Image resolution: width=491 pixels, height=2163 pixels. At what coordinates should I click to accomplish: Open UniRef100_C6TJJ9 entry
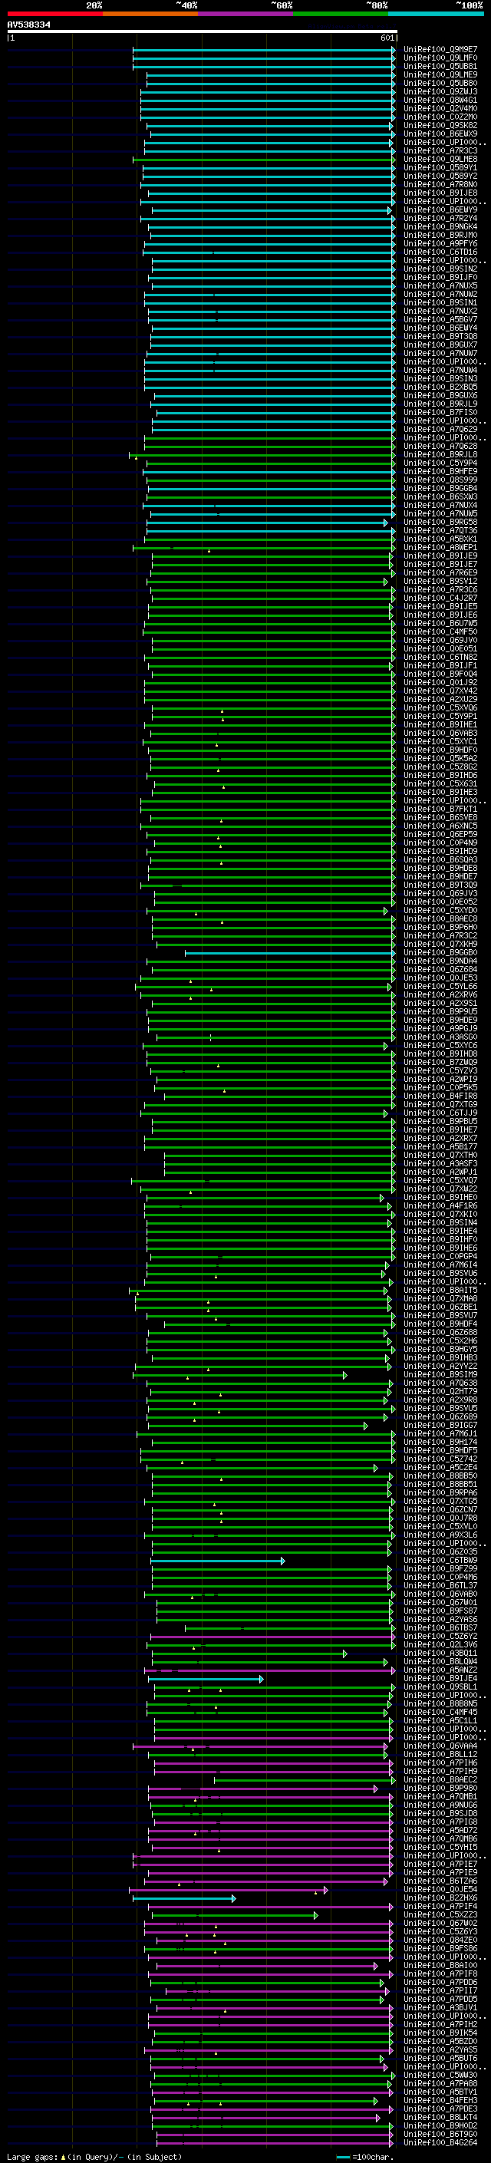pyautogui.click(x=440, y=1113)
